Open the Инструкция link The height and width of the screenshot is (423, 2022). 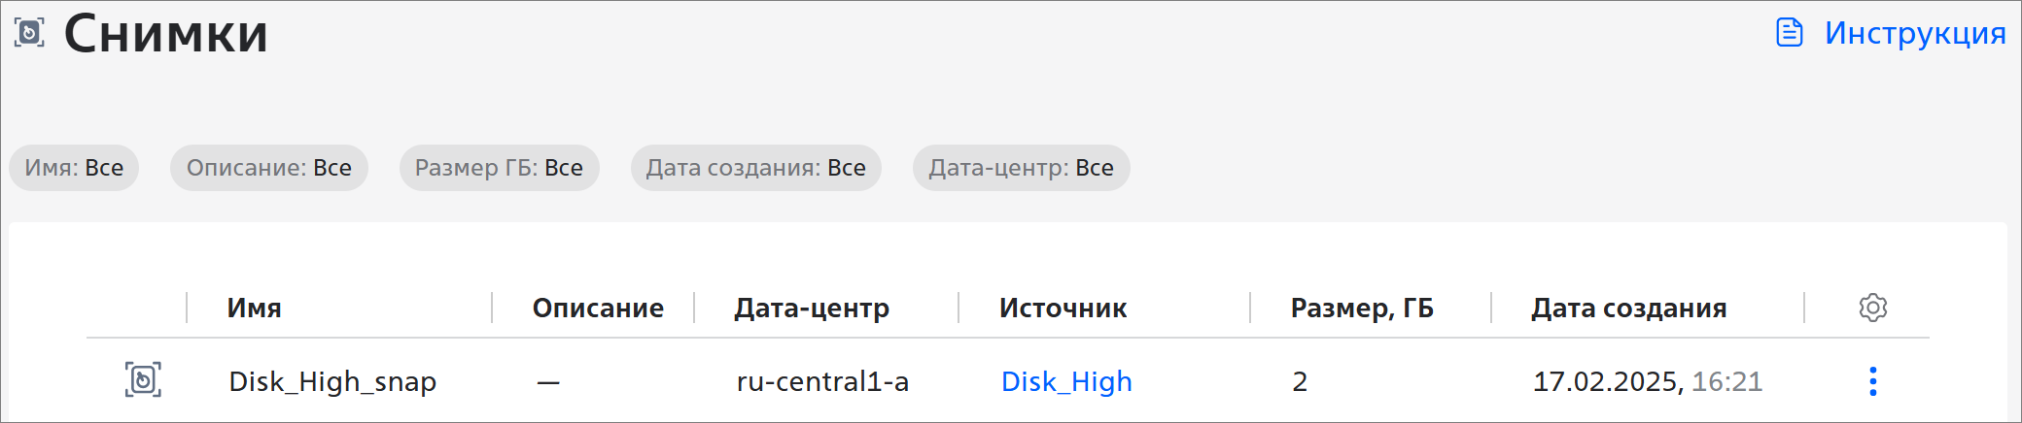(x=1915, y=33)
